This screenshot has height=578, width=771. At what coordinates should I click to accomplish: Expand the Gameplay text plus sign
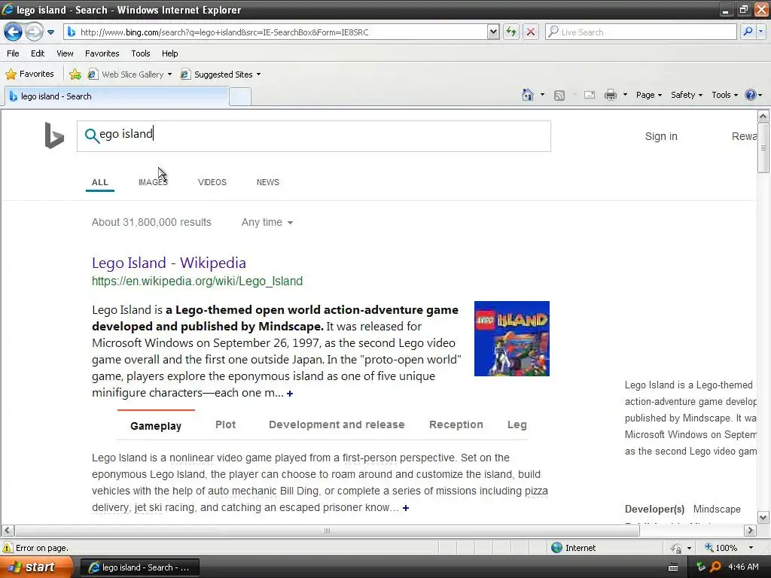[x=406, y=508]
